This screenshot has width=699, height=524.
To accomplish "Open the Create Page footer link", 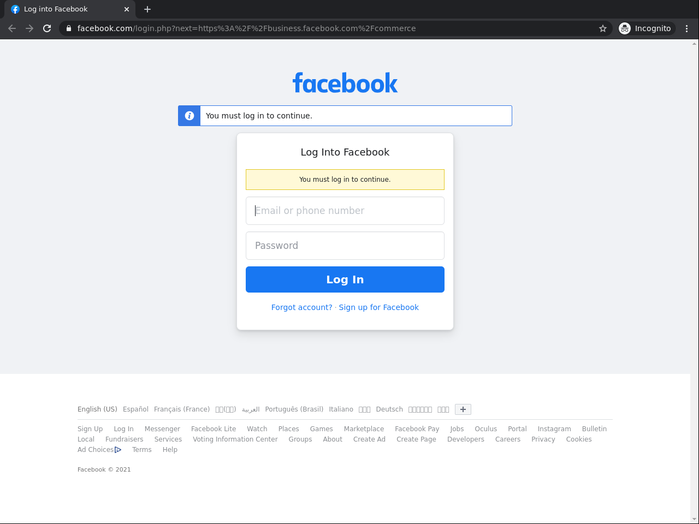I will (x=416, y=439).
